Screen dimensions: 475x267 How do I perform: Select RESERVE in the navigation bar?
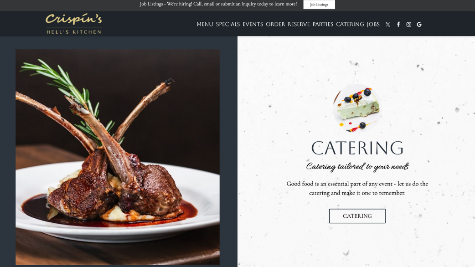pos(299,24)
